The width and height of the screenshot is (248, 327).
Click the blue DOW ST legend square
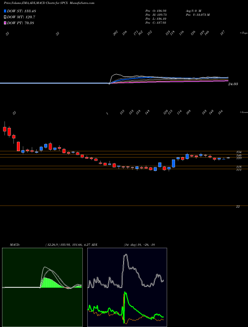(x=5, y=11)
